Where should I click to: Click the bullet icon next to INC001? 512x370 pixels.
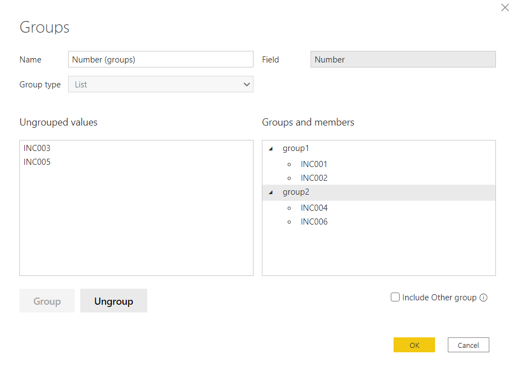pos(289,164)
